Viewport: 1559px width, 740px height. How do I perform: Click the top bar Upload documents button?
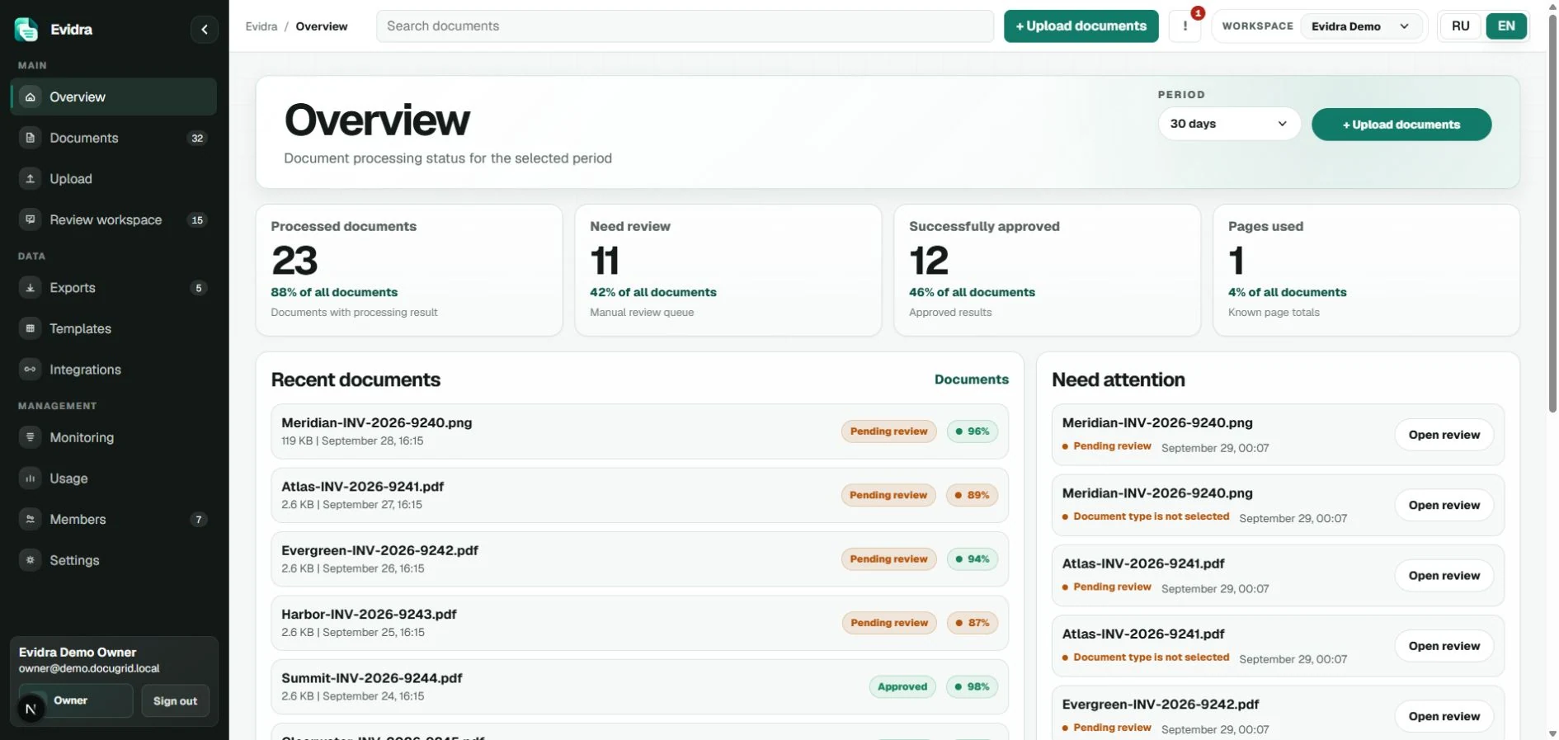tap(1081, 26)
